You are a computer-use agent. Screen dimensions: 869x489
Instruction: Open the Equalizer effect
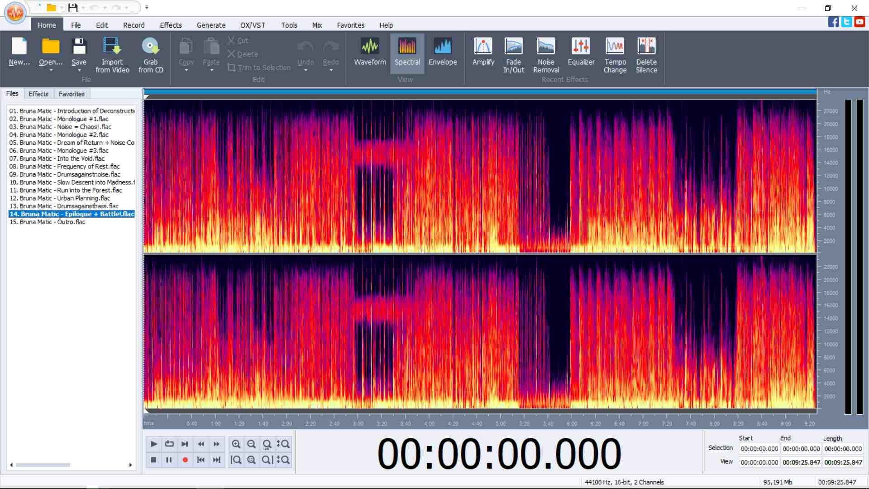(581, 53)
